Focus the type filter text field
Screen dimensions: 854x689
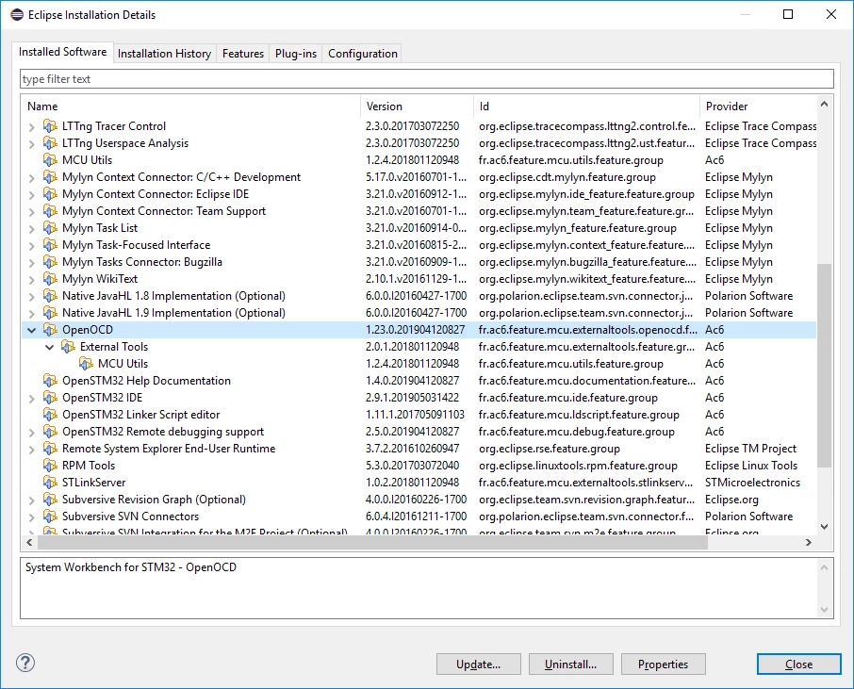point(427,79)
